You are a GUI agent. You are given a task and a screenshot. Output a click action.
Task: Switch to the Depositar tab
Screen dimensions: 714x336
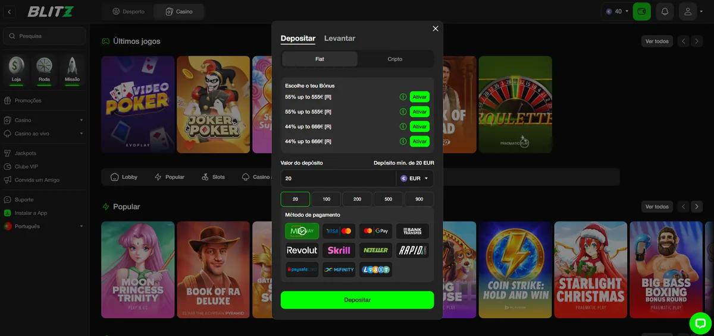pos(298,39)
